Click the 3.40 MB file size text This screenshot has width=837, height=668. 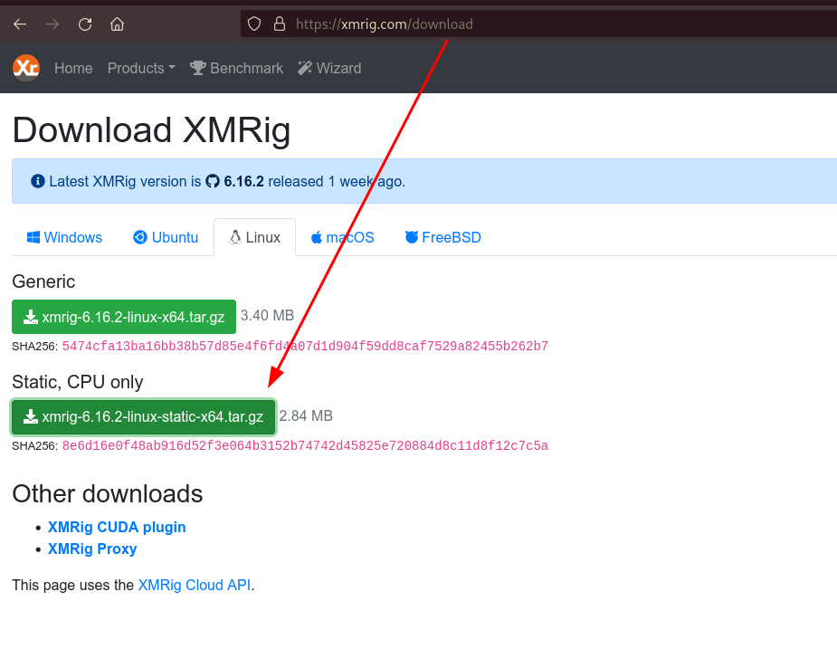[267, 316]
